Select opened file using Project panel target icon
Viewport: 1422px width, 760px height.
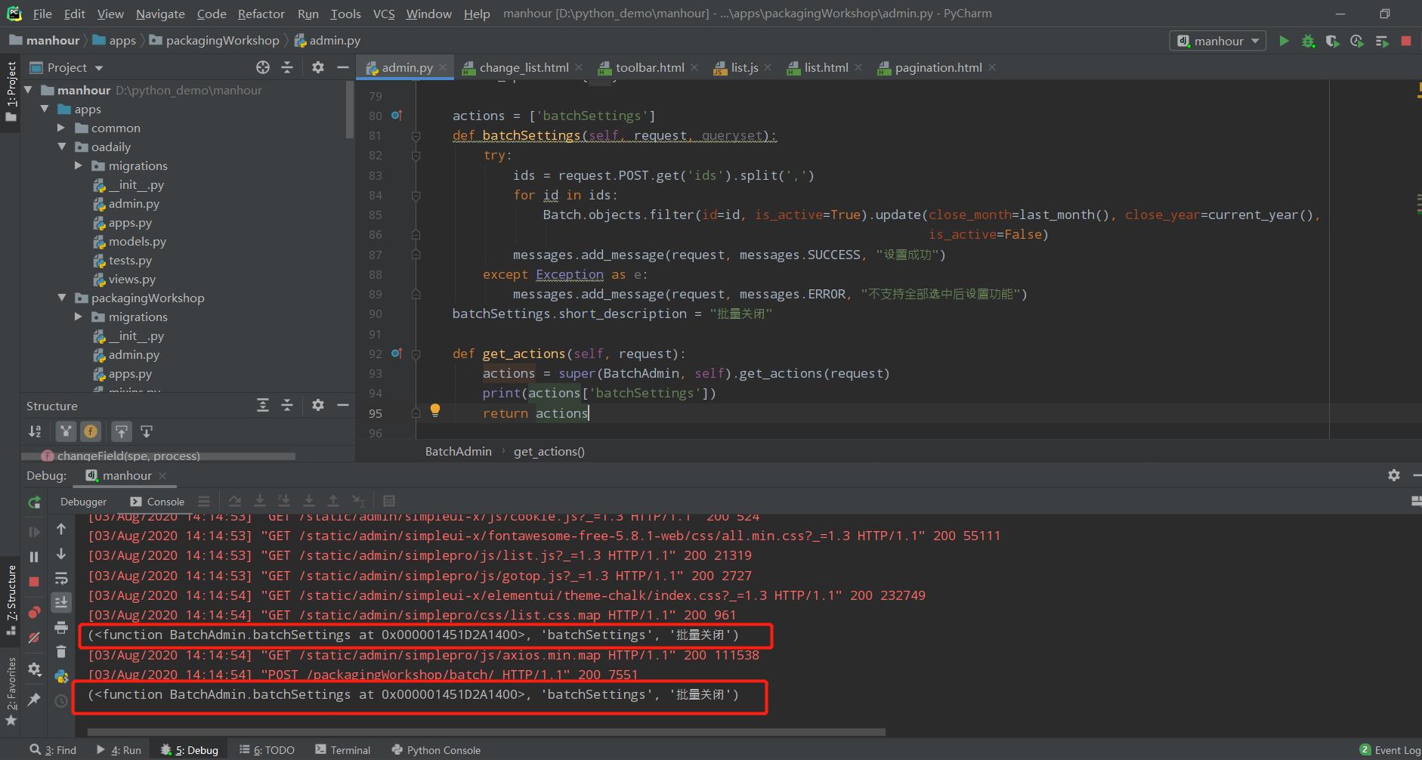[263, 67]
